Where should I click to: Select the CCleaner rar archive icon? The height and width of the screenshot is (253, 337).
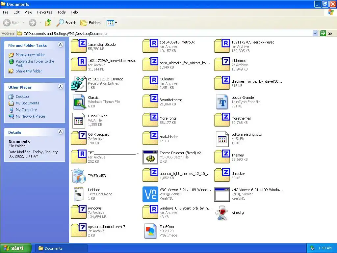coord(150,83)
